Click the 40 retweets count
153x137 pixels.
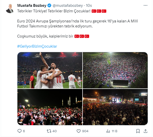(x=55, y=131)
